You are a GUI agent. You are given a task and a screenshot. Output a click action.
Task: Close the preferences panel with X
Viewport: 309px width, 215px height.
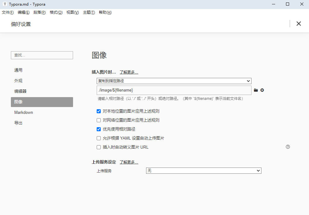pos(299,24)
